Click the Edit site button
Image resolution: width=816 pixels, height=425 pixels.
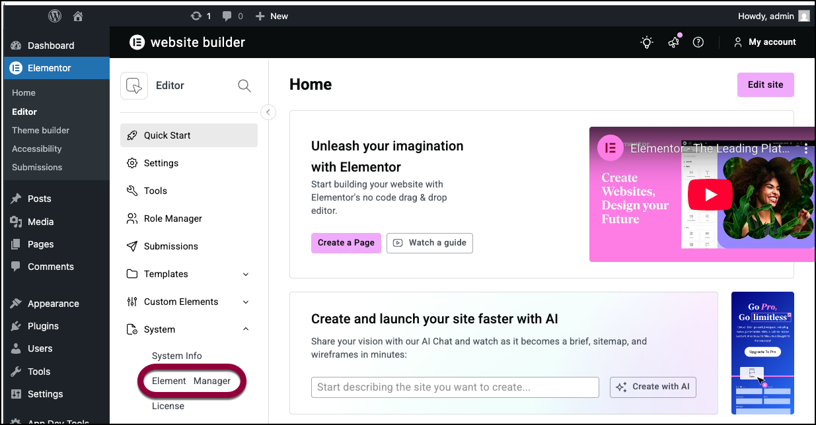765,84
